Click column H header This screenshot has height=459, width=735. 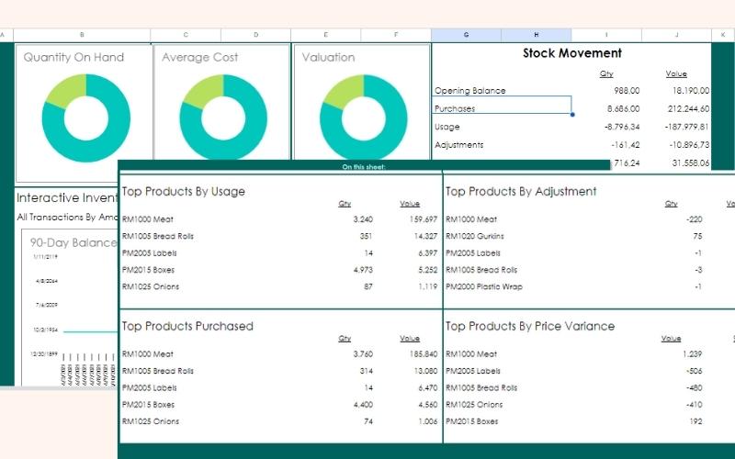pos(536,35)
